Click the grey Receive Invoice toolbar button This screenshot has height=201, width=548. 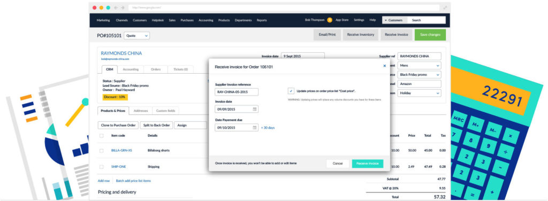[397, 35]
